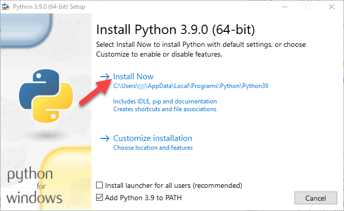
Task: Click the Python setup icon in title bar
Action: click(x=6, y=7)
